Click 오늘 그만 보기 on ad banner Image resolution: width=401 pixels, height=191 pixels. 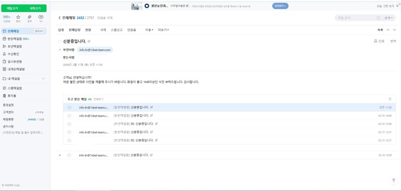385,6
